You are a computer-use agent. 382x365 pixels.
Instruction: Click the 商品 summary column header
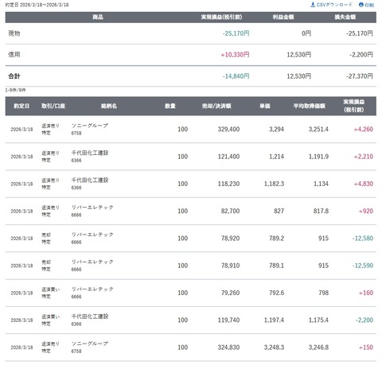click(x=98, y=17)
